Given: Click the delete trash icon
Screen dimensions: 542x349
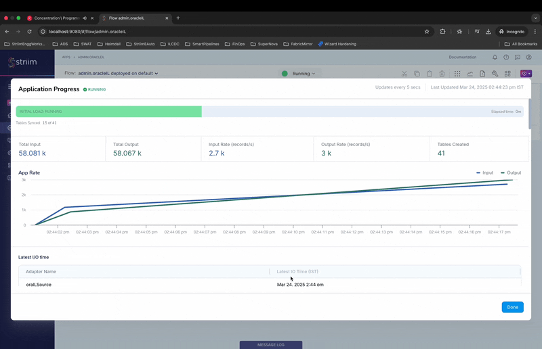Looking at the screenshot, I should coord(442,74).
